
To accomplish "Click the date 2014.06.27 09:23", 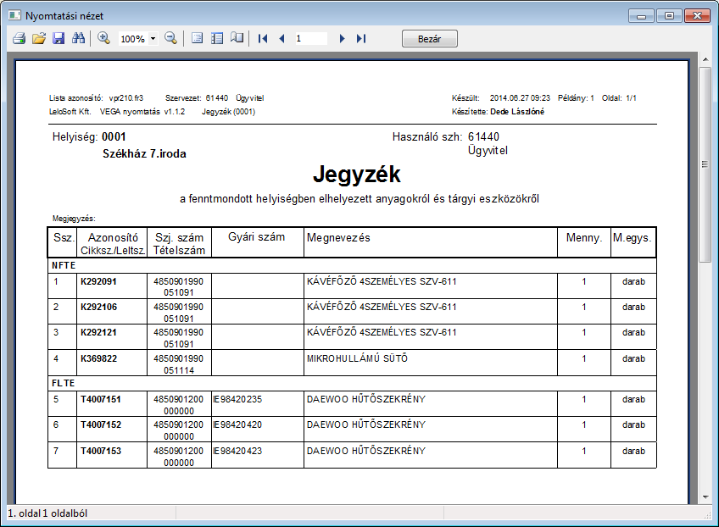I will click(520, 98).
